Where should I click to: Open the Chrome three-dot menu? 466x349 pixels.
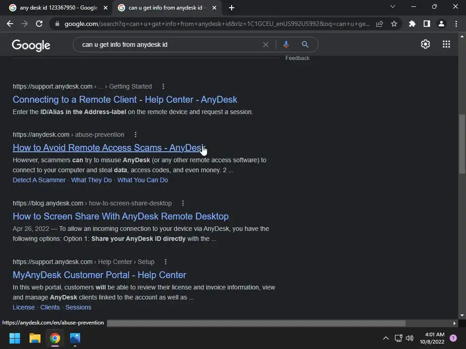click(x=456, y=24)
